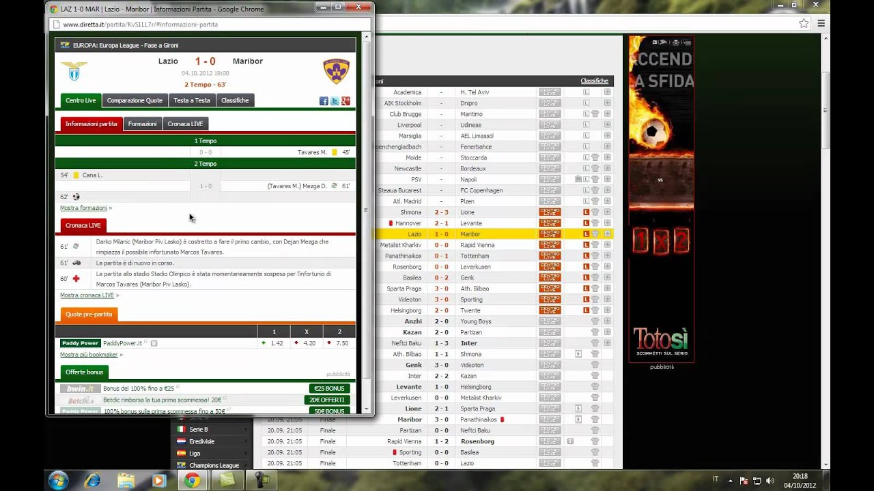This screenshot has width=874, height=491.
Task: Open Classifiche tab in popup
Action: click(x=235, y=100)
